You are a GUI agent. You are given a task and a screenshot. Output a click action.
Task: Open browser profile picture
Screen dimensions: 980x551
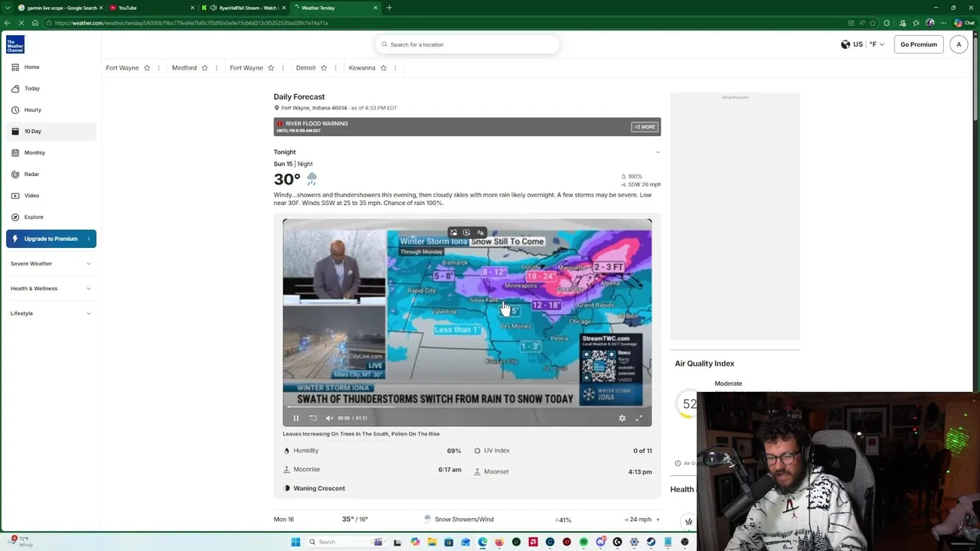pyautogui.click(x=930, y=23)
